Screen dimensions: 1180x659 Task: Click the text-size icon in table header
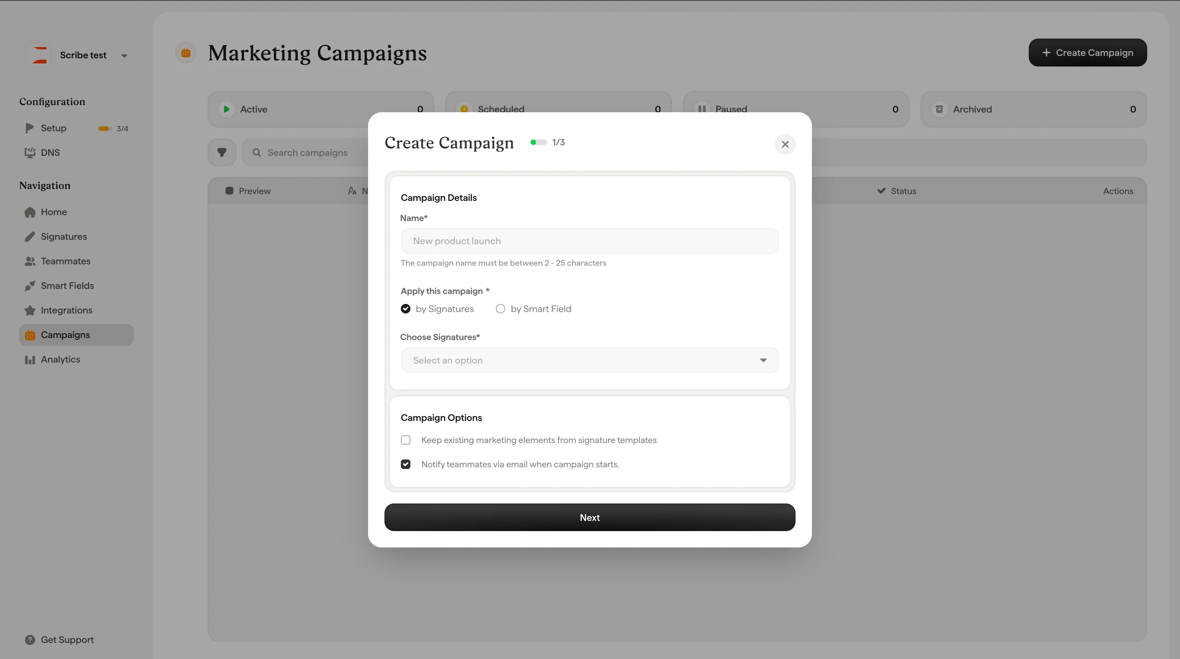tap(352, 191)
